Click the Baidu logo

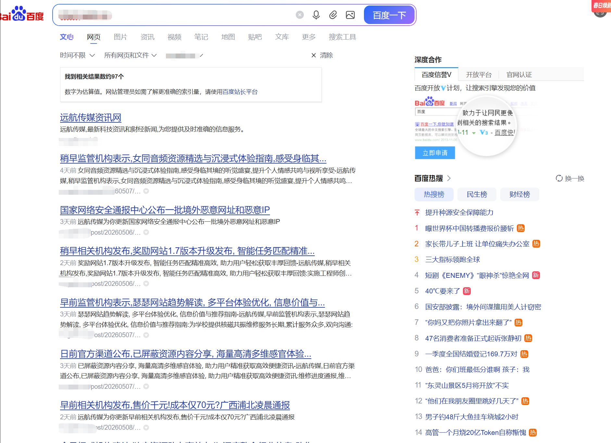[x=22, y=14]
